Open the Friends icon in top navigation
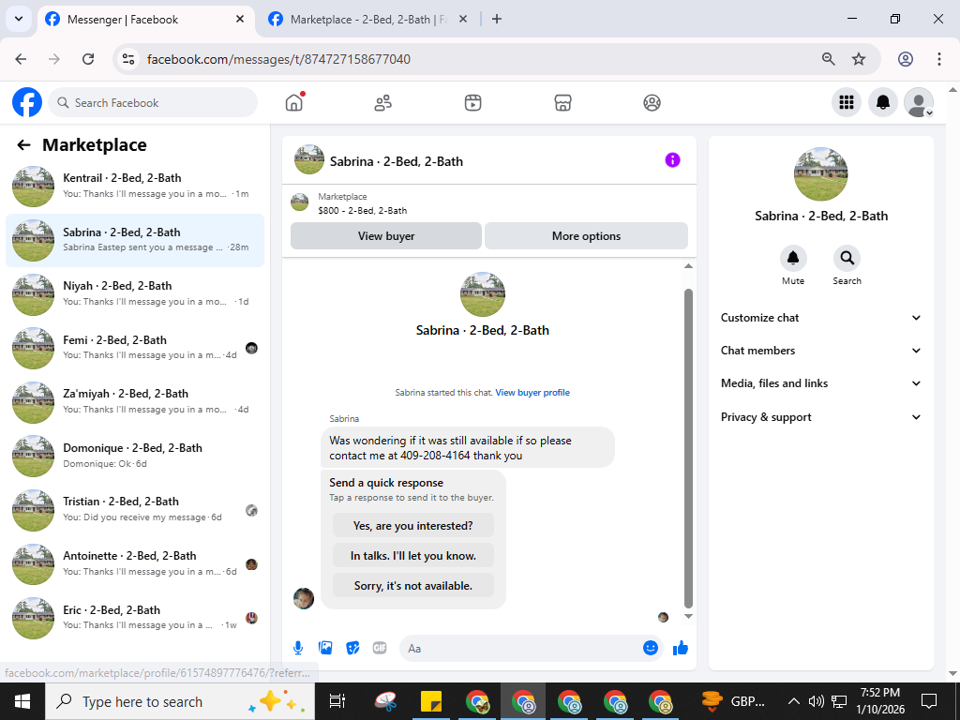Image resolution: width=960 pixels, height=720 pixels. coord(383,103)
